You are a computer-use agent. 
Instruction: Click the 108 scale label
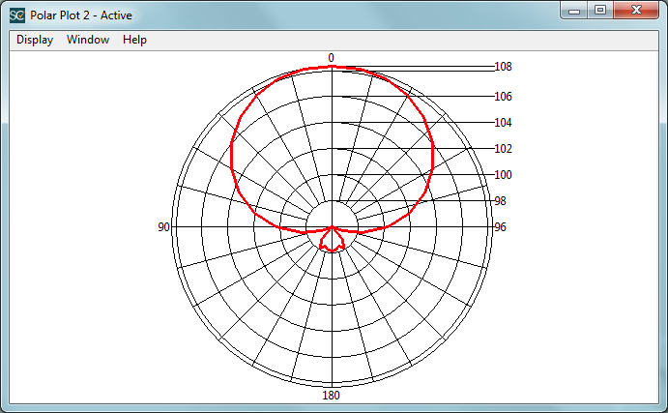coord(503,67)
